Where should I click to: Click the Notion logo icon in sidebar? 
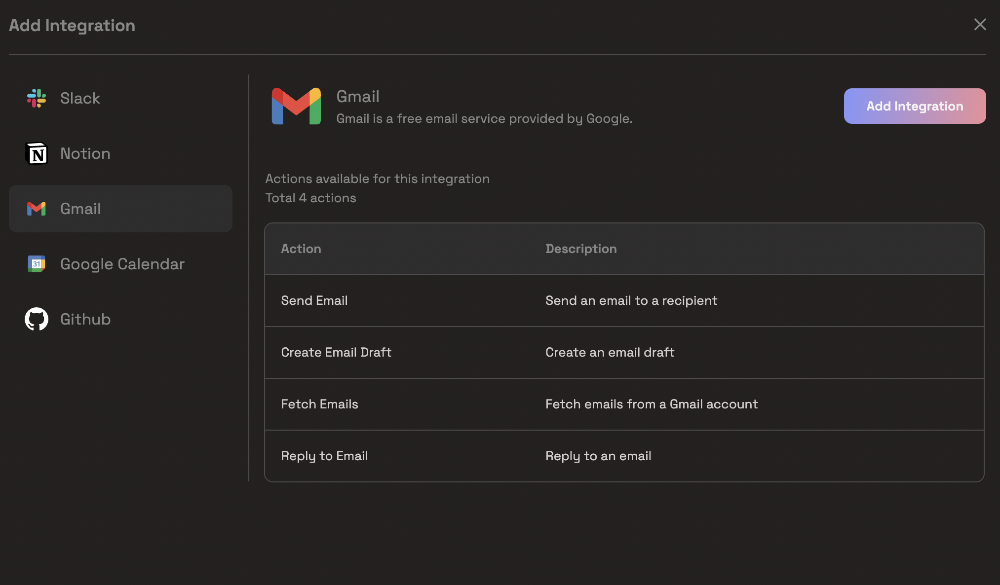37,153
